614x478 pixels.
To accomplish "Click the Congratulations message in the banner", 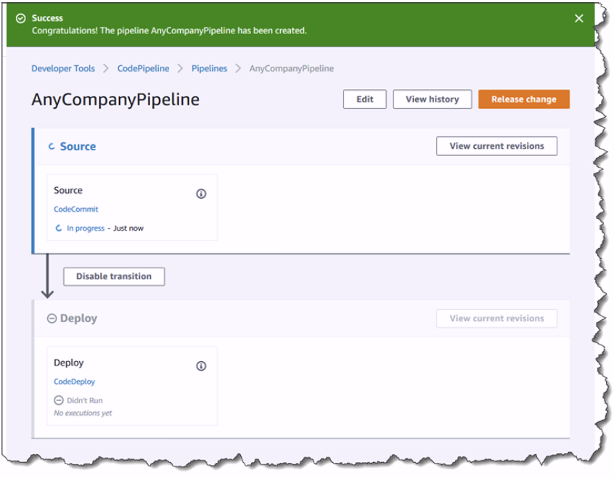I will [x=169, y=30].
